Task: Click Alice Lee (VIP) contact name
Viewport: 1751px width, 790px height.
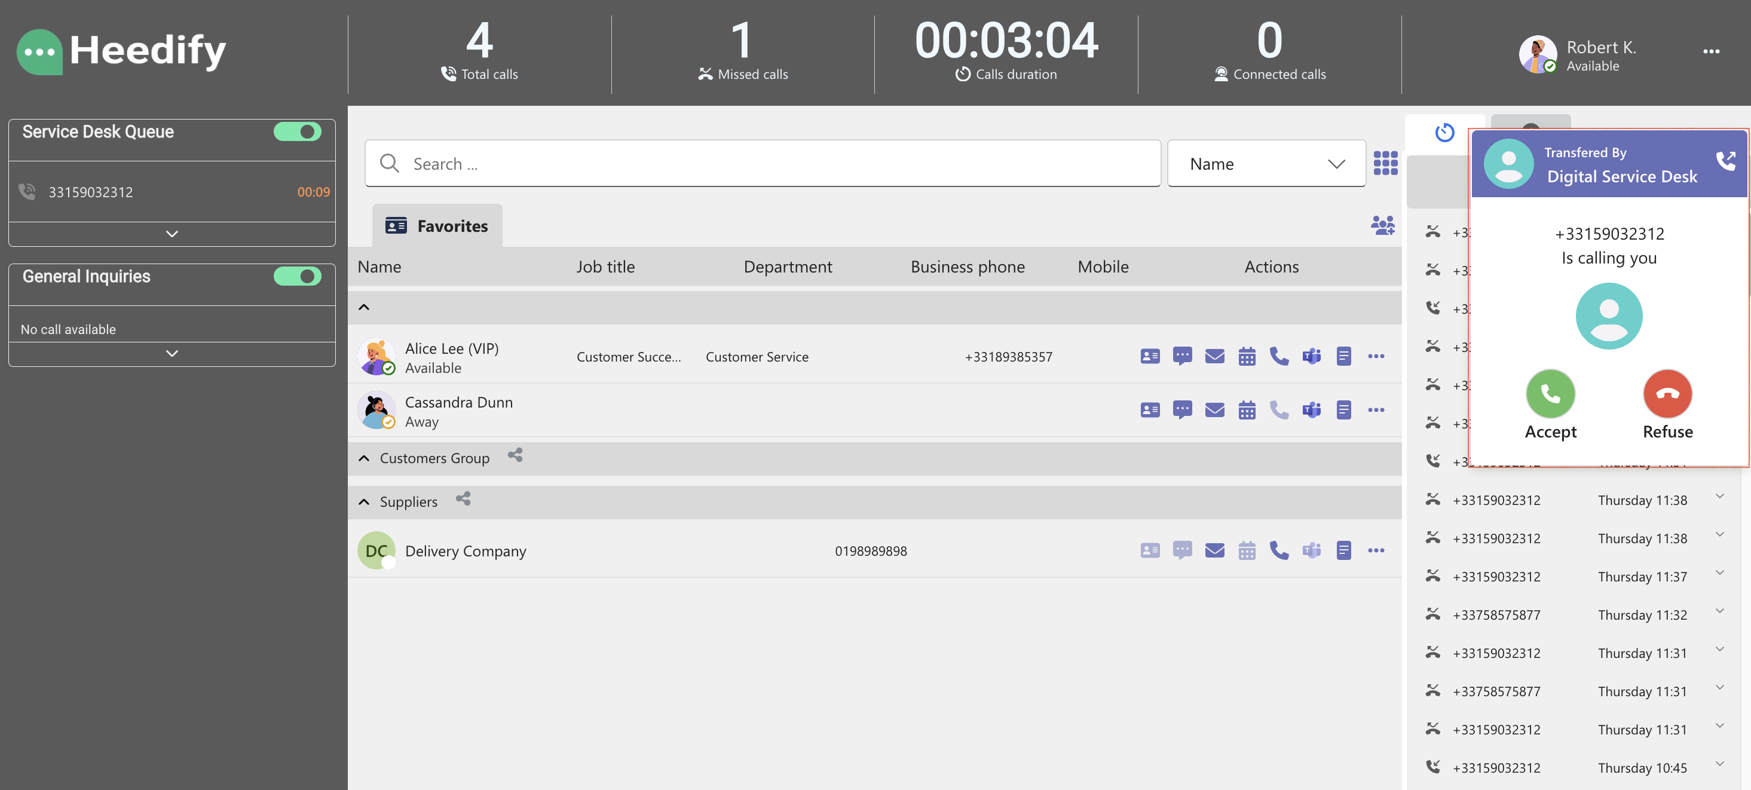Action: coord(452,349)
